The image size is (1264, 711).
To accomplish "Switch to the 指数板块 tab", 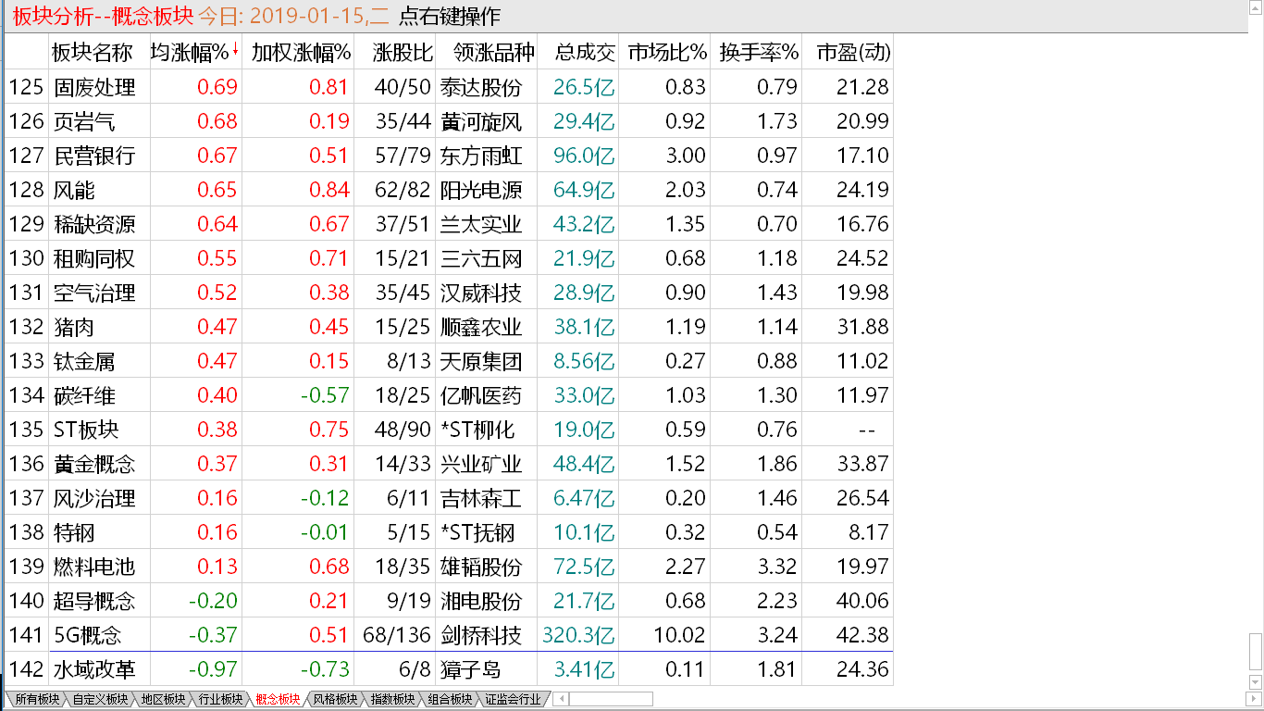I will coord(391,699).
